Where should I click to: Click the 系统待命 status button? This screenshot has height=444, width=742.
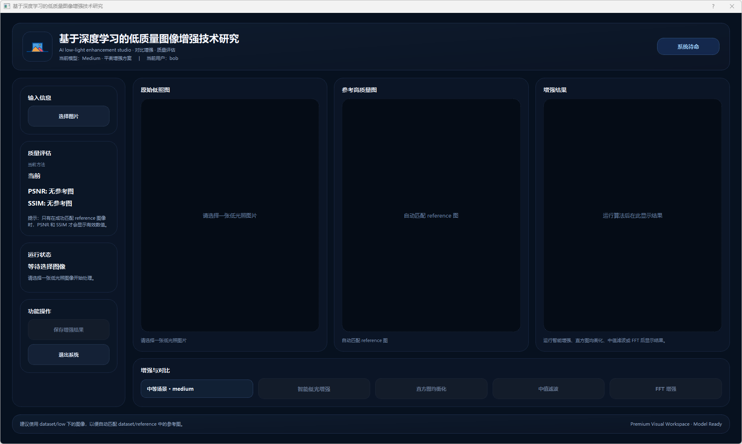pyautogui.click(x=688, y=47)
